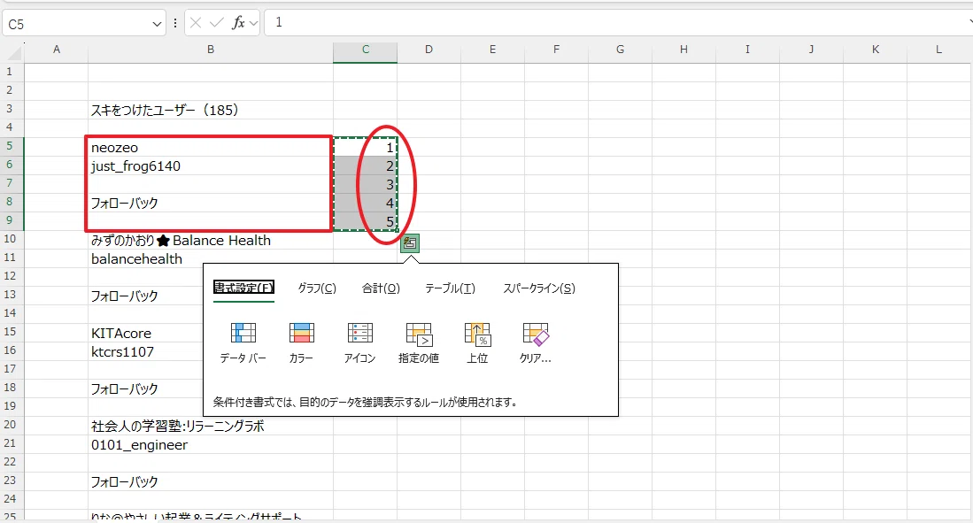Click cell C7 with value 3
This screenshot has width=973, height=523.
(x=366, y=184)
